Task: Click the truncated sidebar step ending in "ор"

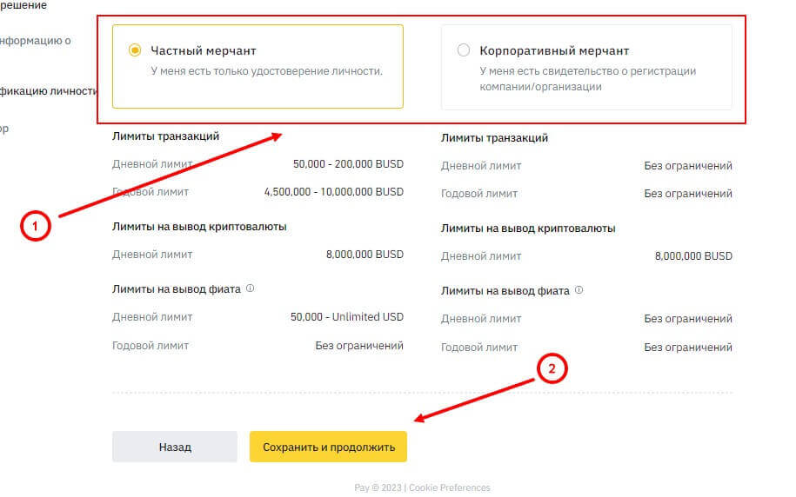Action: pos(4,129)
